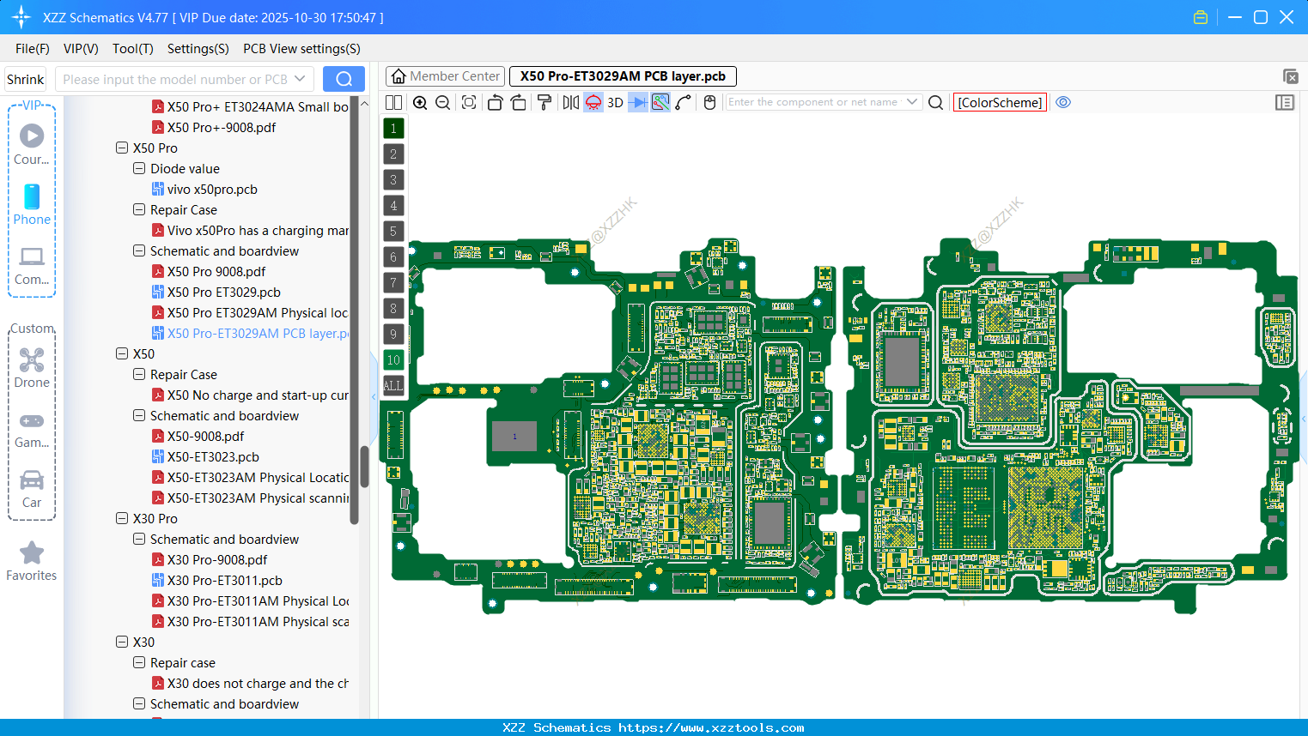Collapse the X50 Pro tree node
Image resolution: width=1308 pixels, height=736 pixels.
click(x=122, y=148)
